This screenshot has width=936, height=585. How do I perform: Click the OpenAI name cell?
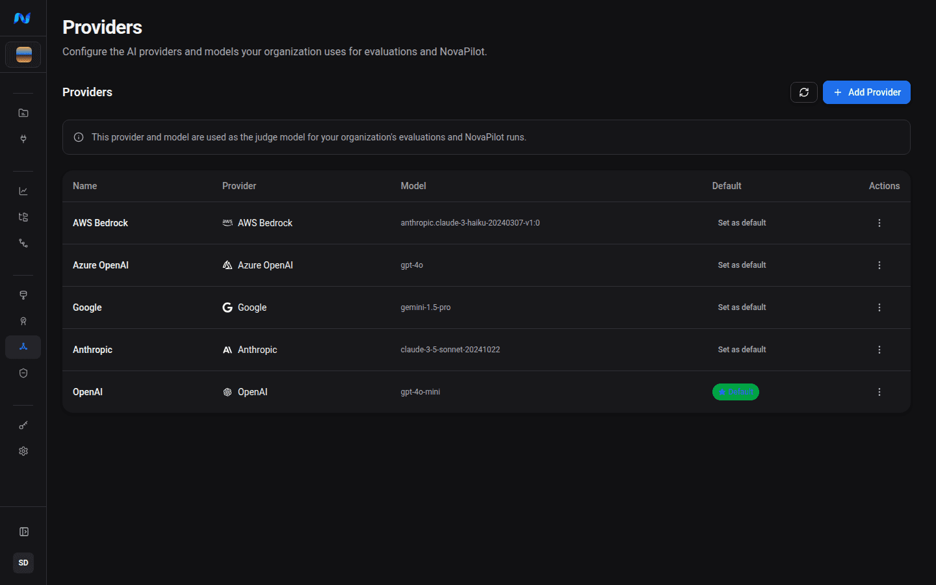(88, 392)
